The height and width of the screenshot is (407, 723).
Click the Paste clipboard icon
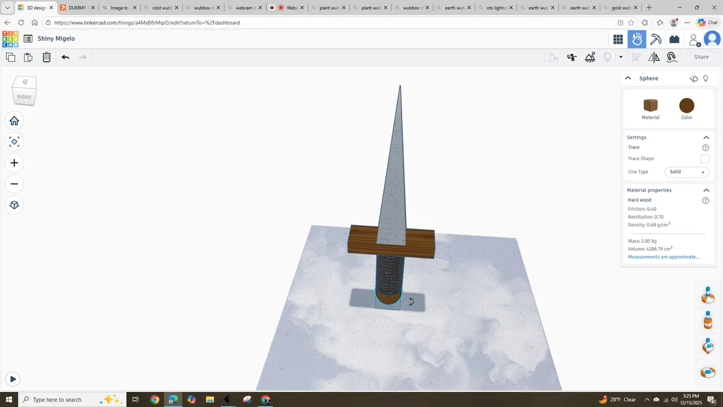(x=28, y=57)
